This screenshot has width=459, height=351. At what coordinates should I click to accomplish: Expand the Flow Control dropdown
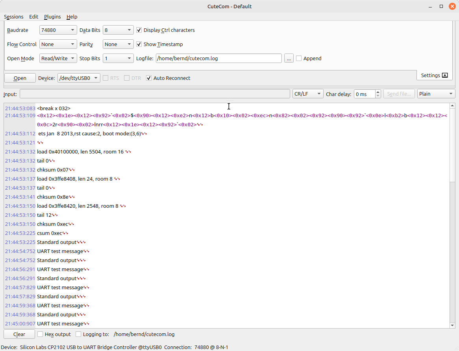[58, 44]
